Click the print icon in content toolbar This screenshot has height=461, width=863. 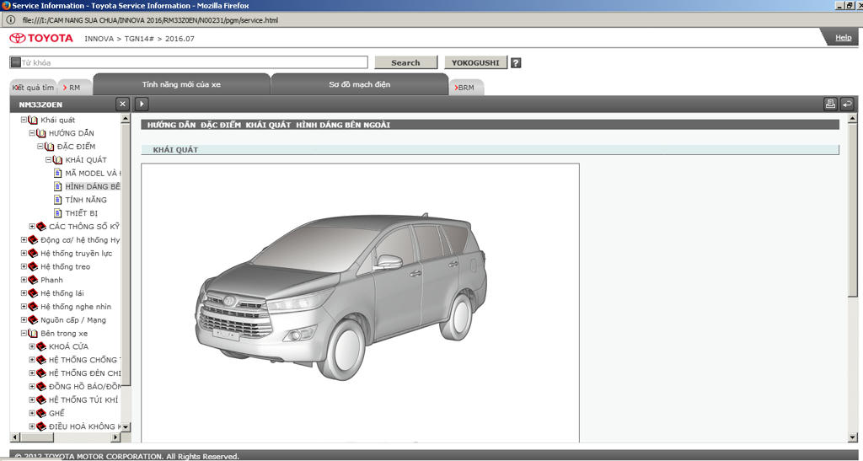[830, 104]
